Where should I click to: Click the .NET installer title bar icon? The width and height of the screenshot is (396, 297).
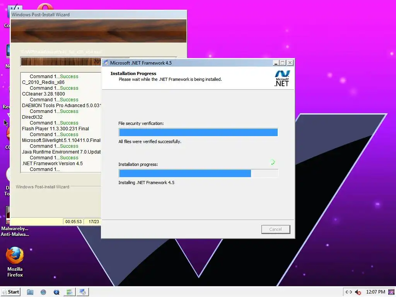pyautogui.click(x=106, y=63)
